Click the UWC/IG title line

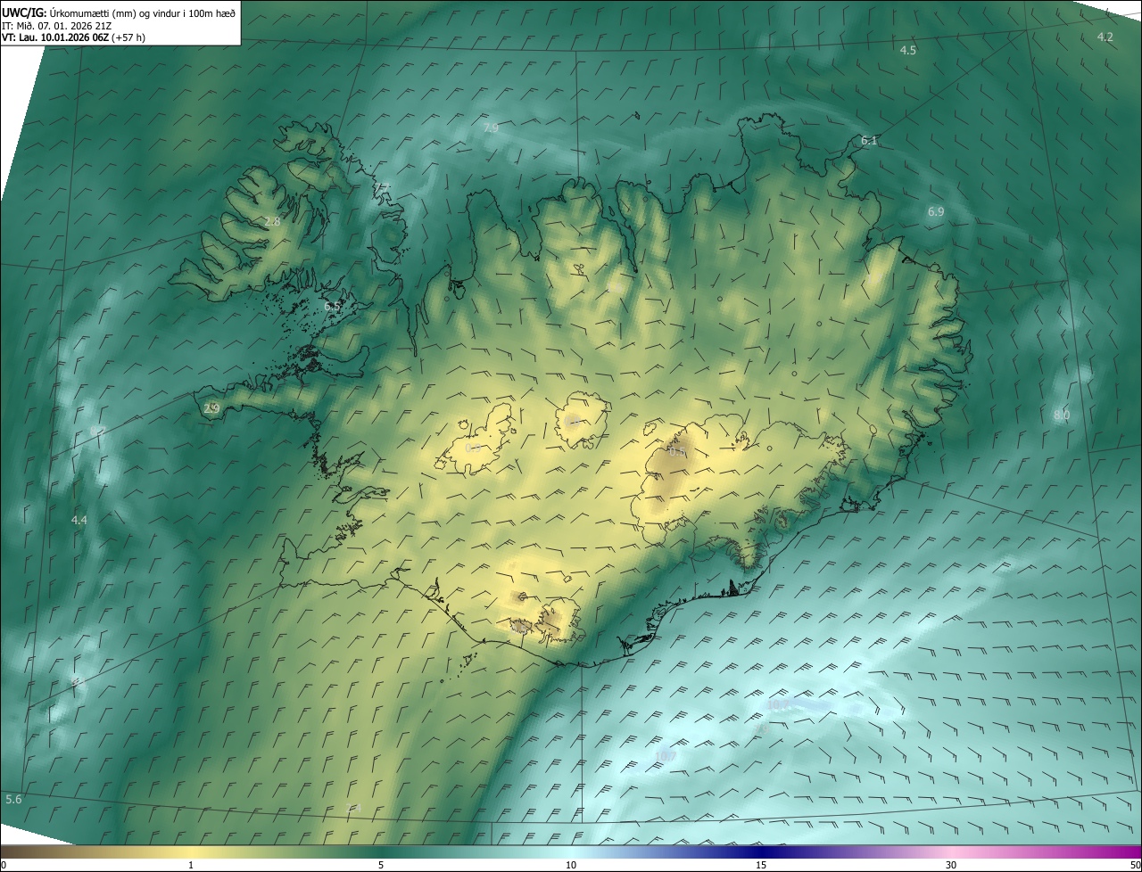(x=119, y=12)
